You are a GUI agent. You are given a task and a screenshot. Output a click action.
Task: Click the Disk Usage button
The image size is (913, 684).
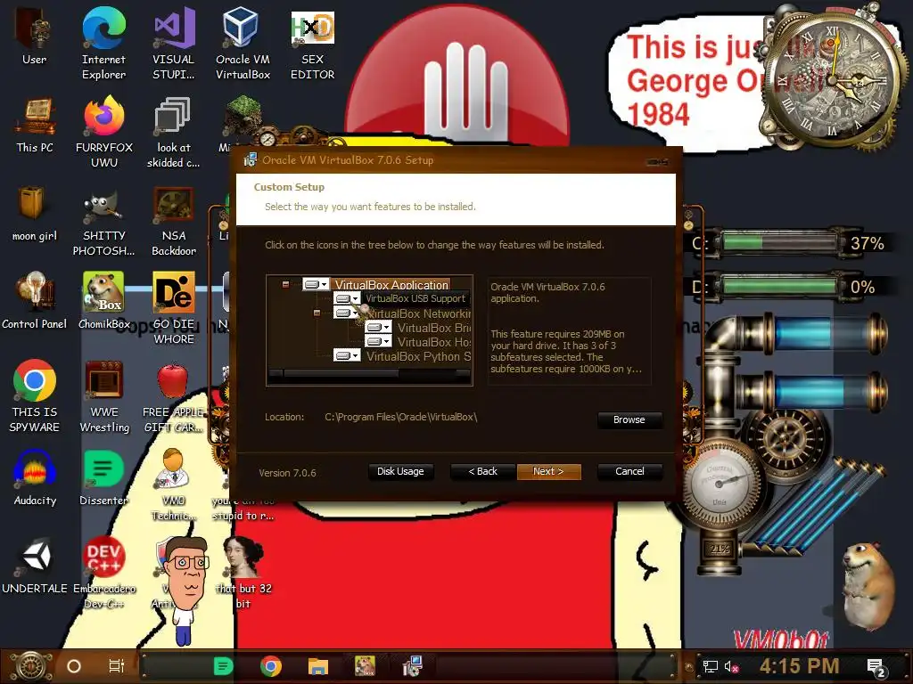[400, 472]
